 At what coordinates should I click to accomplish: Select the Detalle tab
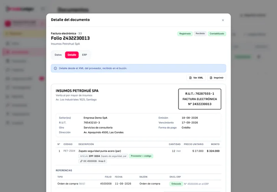pyautogui.click(x=72, y=55)
